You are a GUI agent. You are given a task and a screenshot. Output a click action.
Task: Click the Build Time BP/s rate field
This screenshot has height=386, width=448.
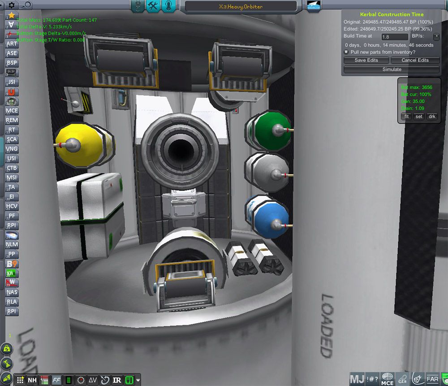click(395, 37)
